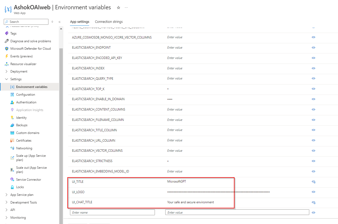Show value of ELASTICSEARCH_ENCODED_API_KEY
This screenshot has height=224, width=338.
coord(314,58)
